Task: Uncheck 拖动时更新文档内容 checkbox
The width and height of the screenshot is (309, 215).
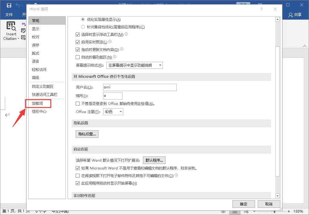Action: click(x=78, y=49)
